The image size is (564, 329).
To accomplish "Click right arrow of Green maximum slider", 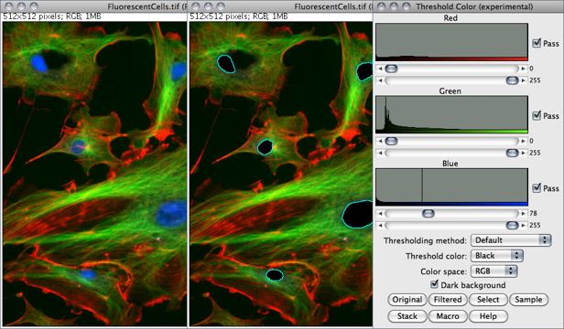I will coord(524,153).
